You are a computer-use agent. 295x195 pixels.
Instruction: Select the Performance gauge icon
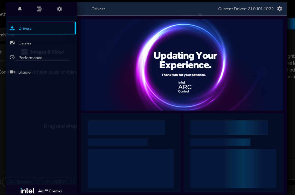pyautogui.click(x=12, y=57)
